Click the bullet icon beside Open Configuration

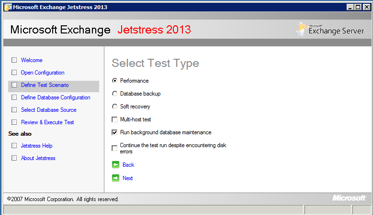click(x=14, y=73)
